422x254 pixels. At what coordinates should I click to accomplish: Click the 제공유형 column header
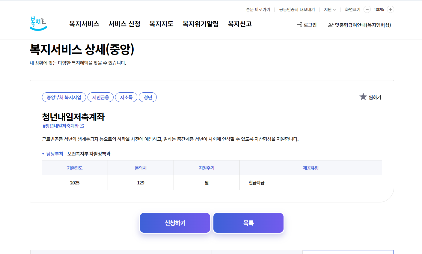coord(311,168)
